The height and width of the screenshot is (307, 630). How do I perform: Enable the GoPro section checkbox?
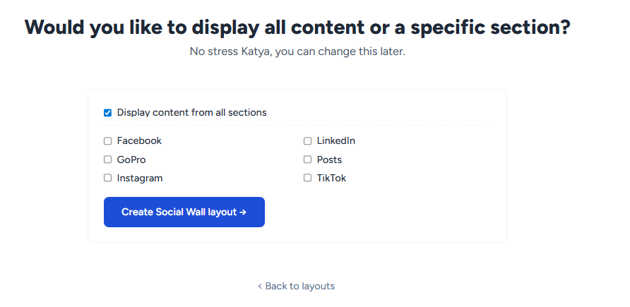[x=108, y=159]
